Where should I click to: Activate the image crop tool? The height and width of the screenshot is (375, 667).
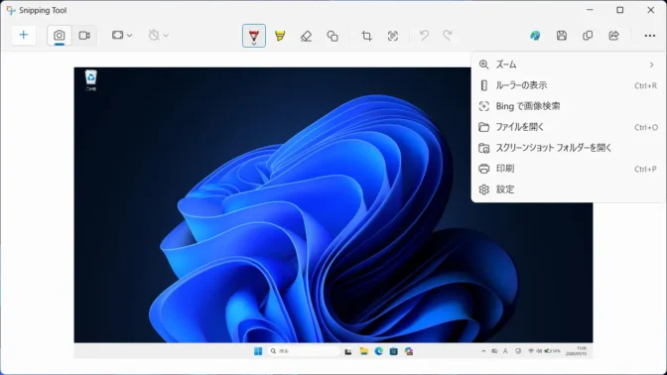tap(366, 36)
